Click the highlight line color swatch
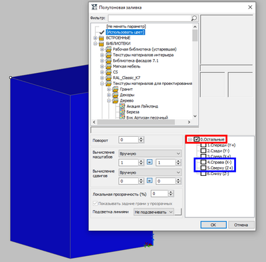 (178, 212)
